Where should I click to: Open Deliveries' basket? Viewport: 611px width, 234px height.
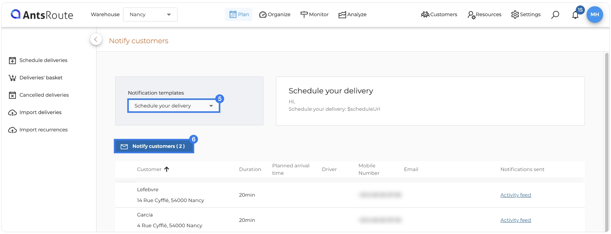35,78
